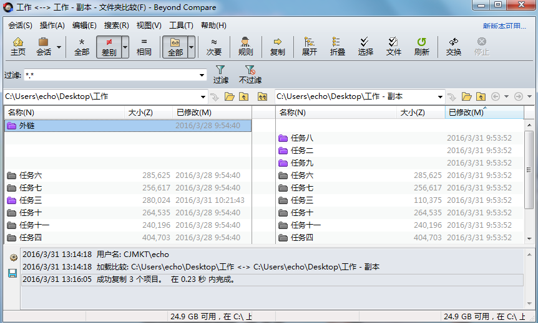This screenshot has height=323, width=538.
Task: Open the 视图(V) menu
Action: (149, 26)
